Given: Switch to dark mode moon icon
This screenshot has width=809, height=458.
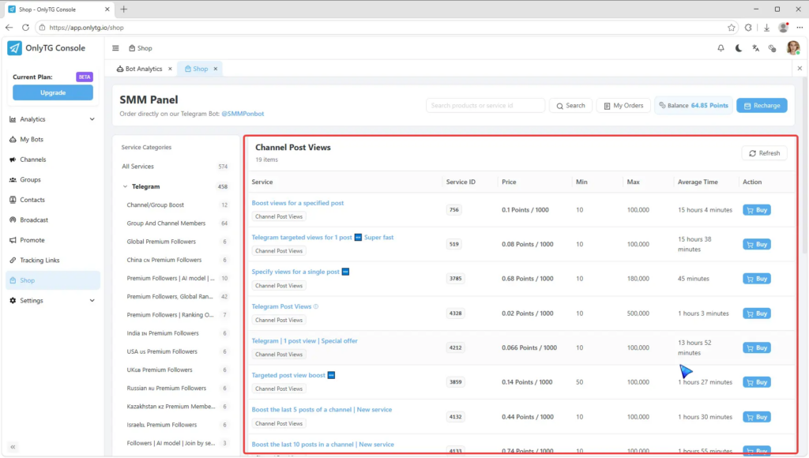Looking at the screenshot, I should coord(739,48).
